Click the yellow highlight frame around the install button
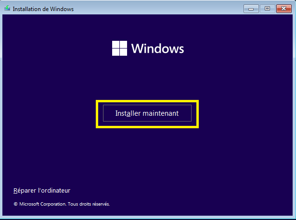296x220 pixels. [x=147, y=102]
